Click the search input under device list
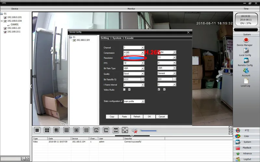The height and width of the screenshot is (162, 260). click(11, 159)
